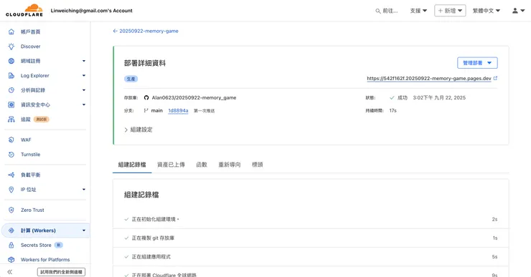Open the 1d8894a commit link
531x277 pixels.
pyautogui.click(x=178, y=110)
